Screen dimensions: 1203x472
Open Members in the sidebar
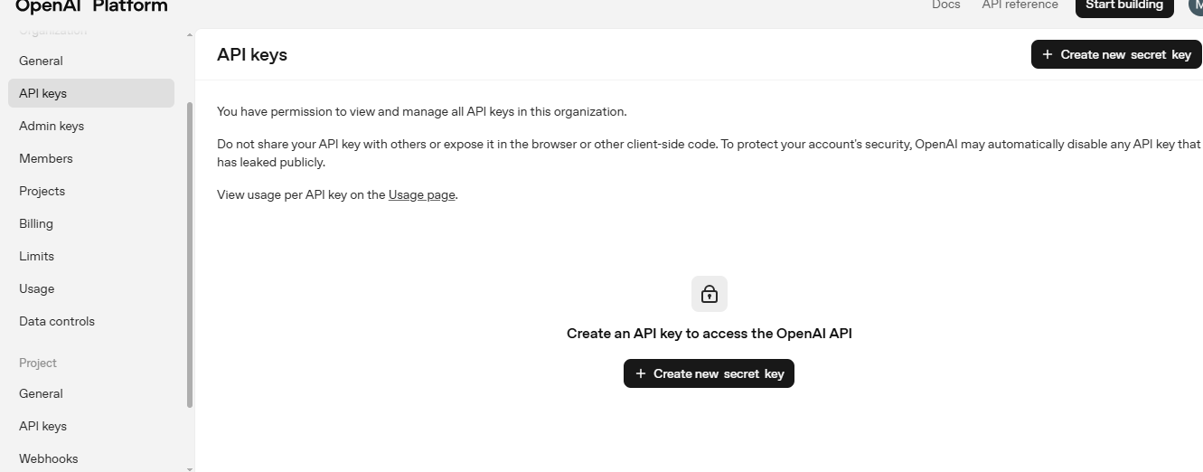[90, 158]
